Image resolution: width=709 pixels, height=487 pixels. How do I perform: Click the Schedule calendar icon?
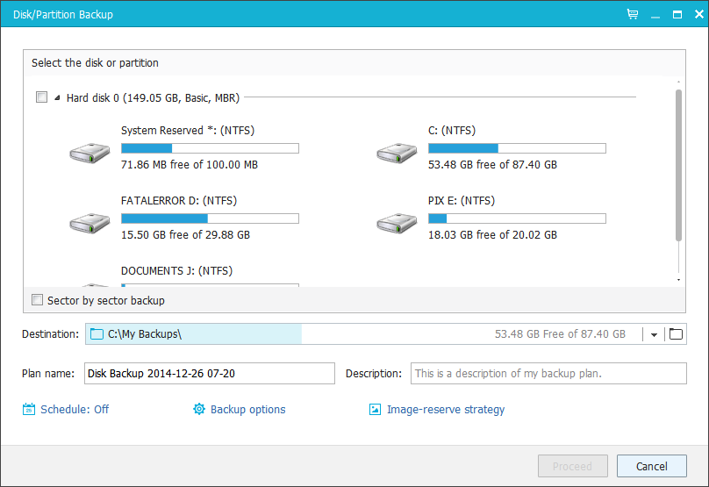(x=29, y=410)
